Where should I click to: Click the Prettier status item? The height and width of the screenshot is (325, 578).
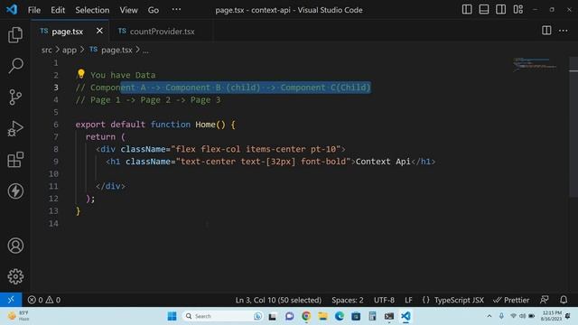[511, 300]
